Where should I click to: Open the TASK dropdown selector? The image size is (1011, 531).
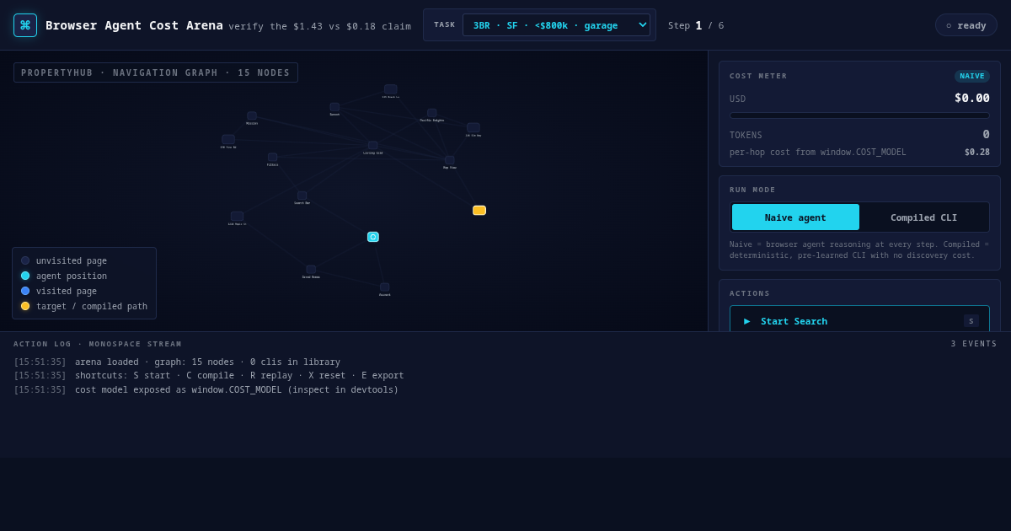(x=556, y=25)
